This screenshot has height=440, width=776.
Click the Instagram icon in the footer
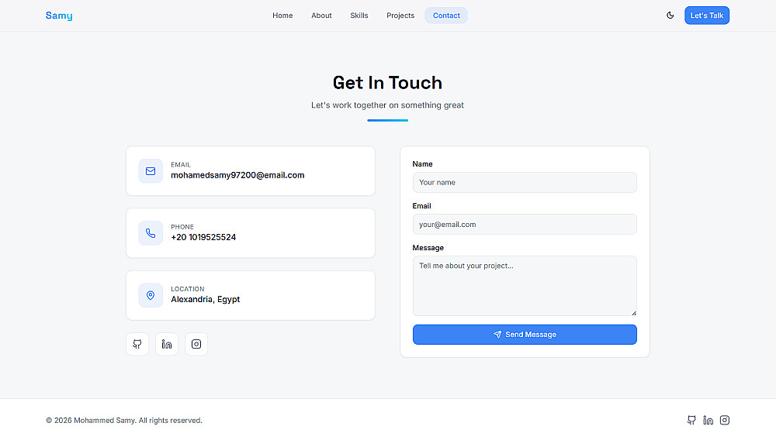[725, 421]
